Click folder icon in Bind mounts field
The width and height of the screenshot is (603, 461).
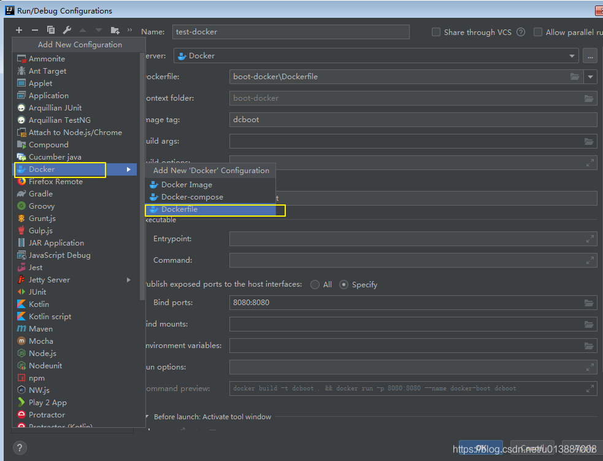point(589,324)
